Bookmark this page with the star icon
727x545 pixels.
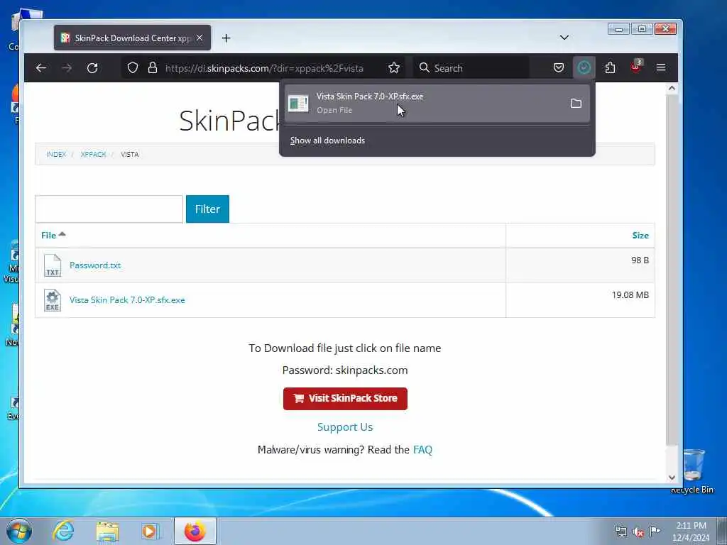pos(394,68)
